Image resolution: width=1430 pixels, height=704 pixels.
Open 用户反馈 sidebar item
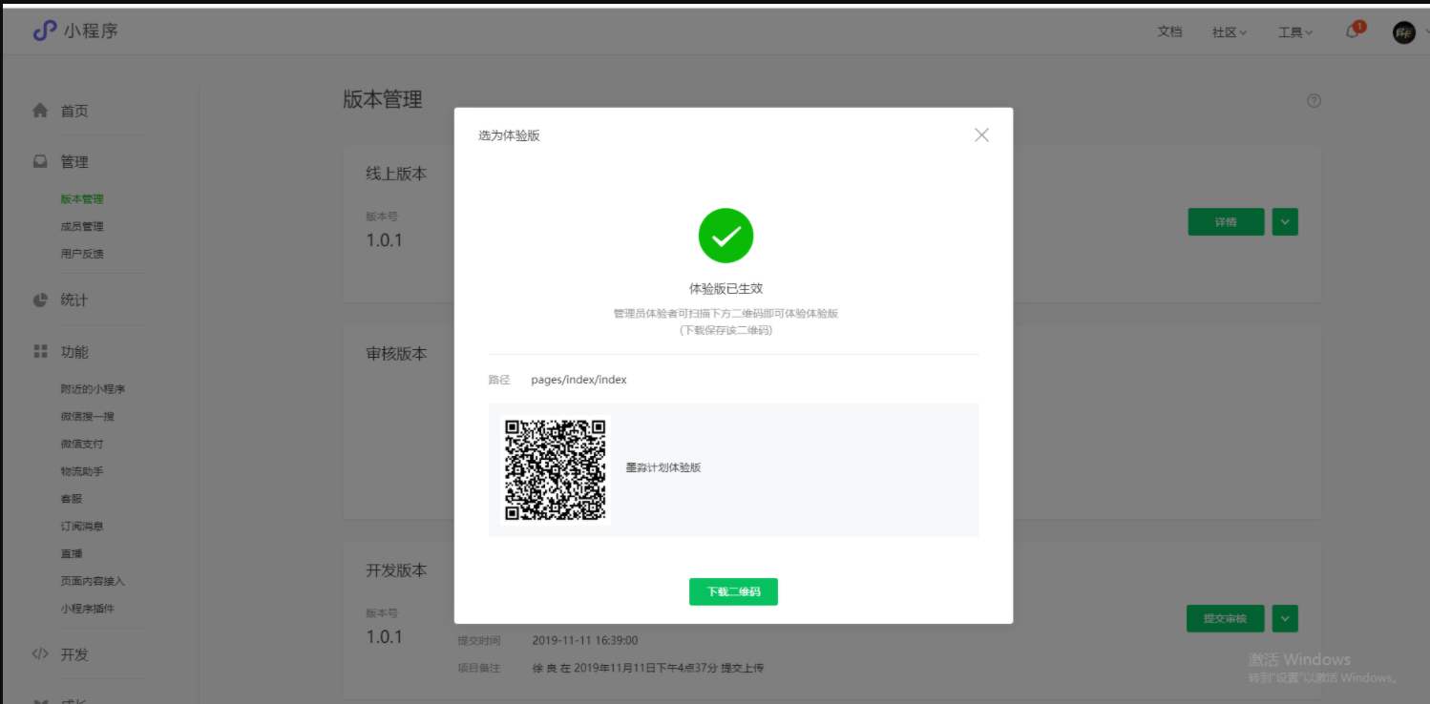[82, 254]
